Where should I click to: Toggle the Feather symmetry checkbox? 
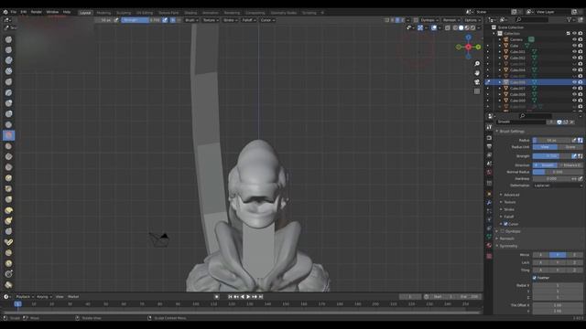click(535, 278)
